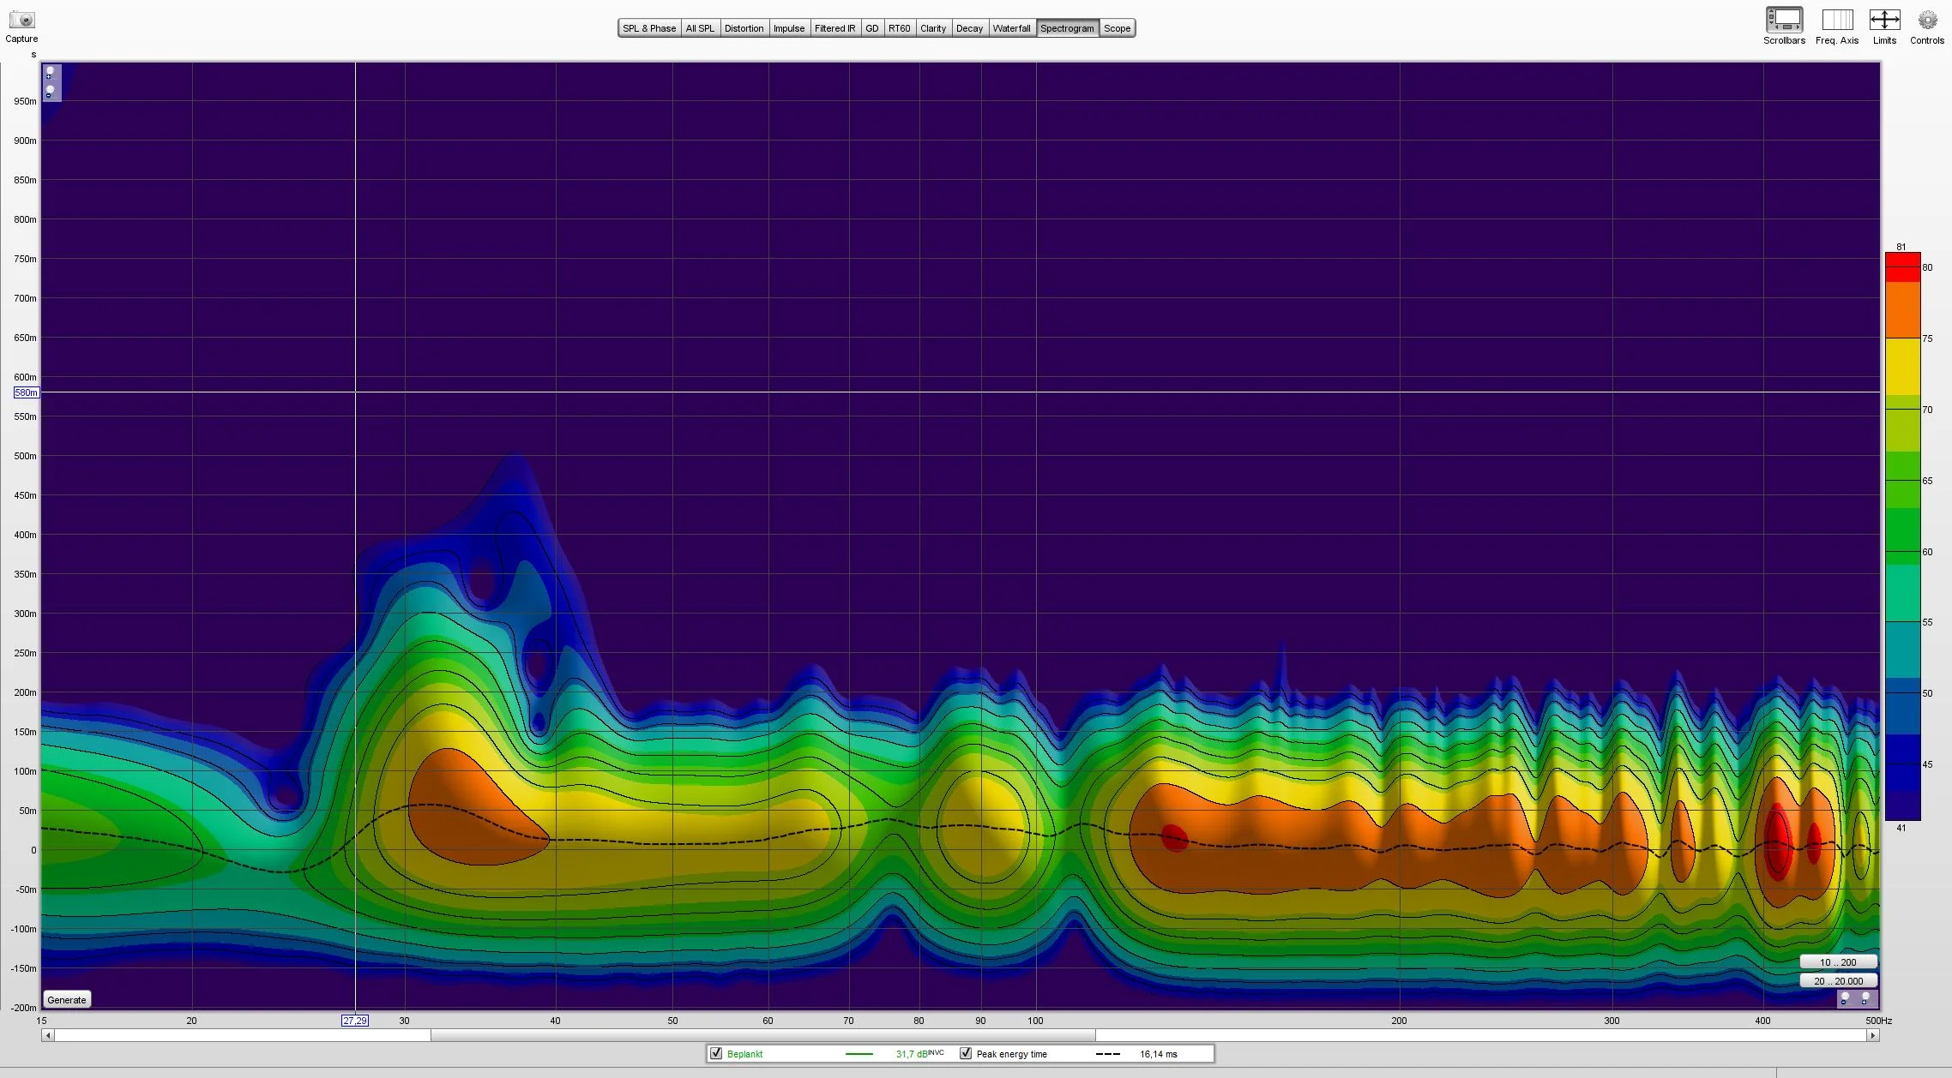Open the Impulse tab
This screenshot has width=1952, height=1078.
tap(789, 28)
